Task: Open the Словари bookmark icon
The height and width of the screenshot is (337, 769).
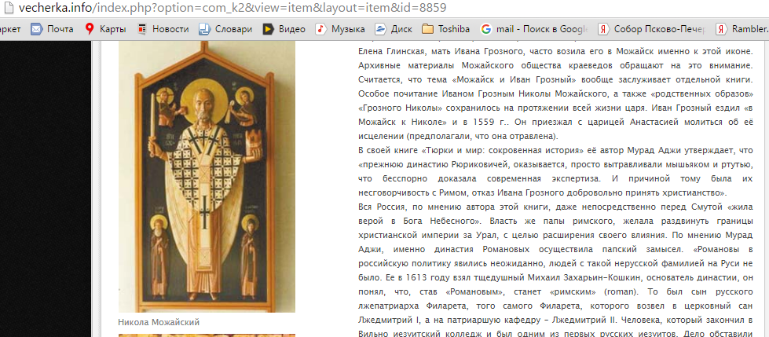Action: pos(204,29)
